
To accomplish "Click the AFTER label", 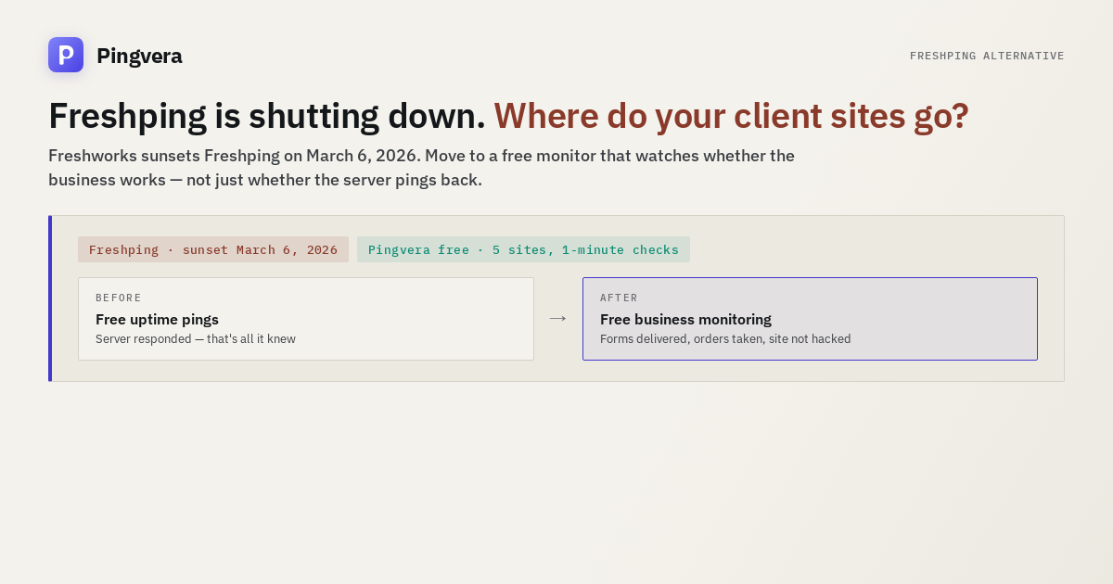I will (619, 298).
